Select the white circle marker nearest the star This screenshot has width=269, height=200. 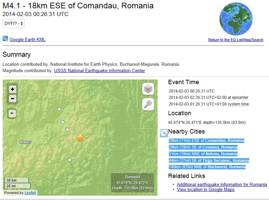(x=68, y=130)
